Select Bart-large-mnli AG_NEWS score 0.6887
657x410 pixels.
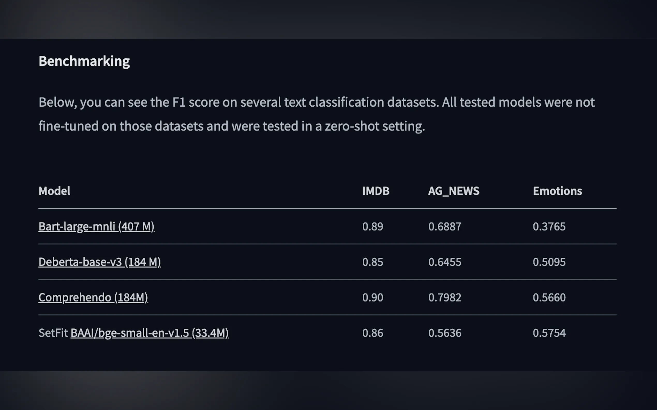pos(445,226)
